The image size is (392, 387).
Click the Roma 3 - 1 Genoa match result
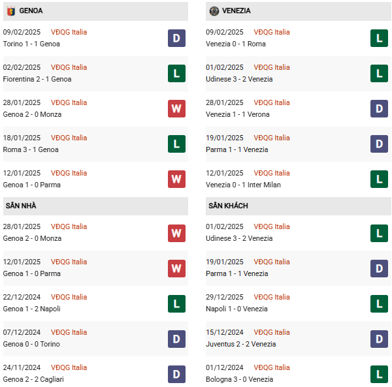[x=31, y=149]
